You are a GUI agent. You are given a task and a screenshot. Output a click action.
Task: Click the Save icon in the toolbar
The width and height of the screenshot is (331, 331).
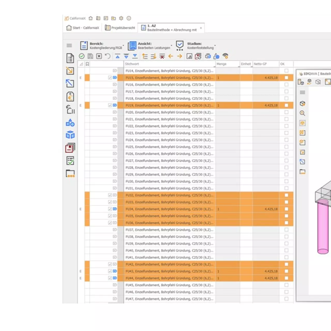tap(90, 56)
